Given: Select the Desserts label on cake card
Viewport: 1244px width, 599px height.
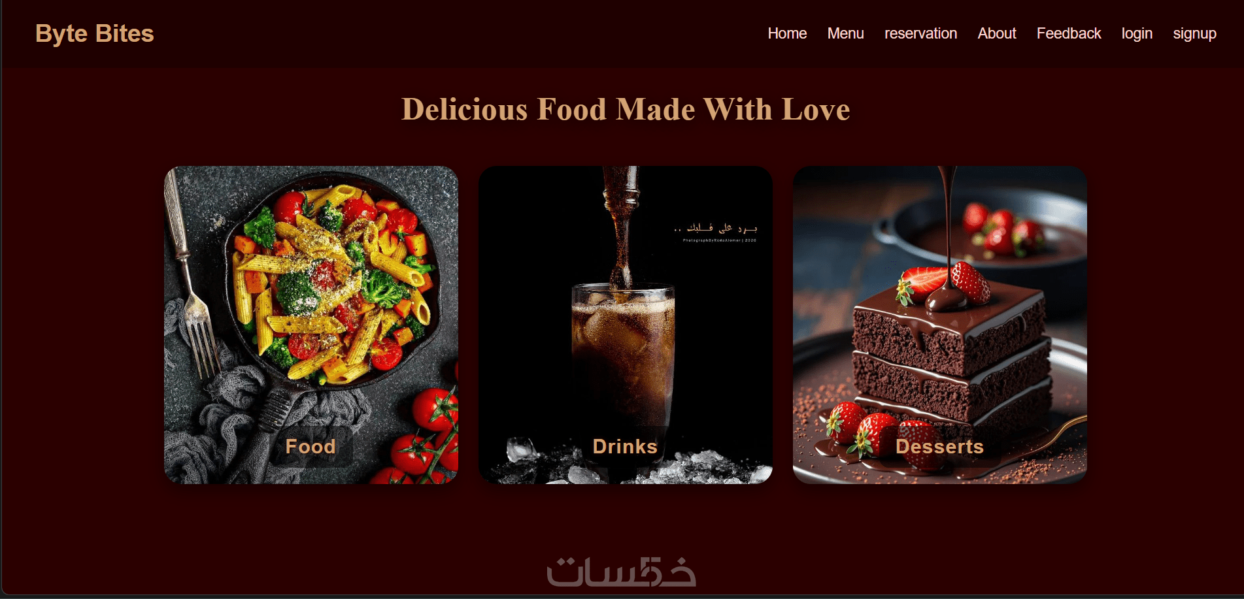Looking at the screenshot, I should [x=939, y=446].
